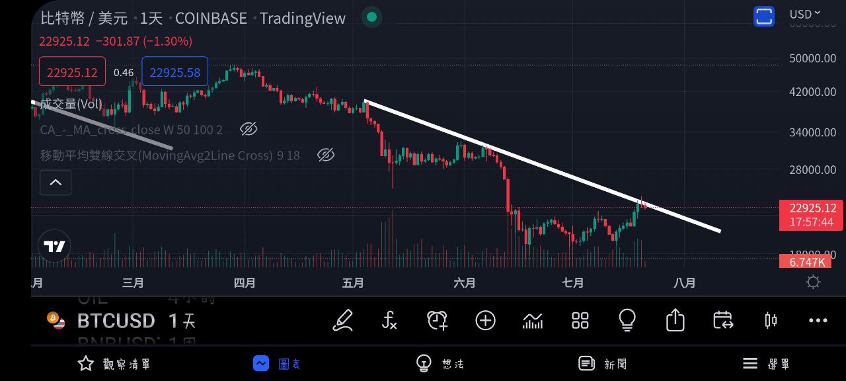846x381 pixels.
Task: Open the drawing tools pen icon
Action: (x=343, y=321)
